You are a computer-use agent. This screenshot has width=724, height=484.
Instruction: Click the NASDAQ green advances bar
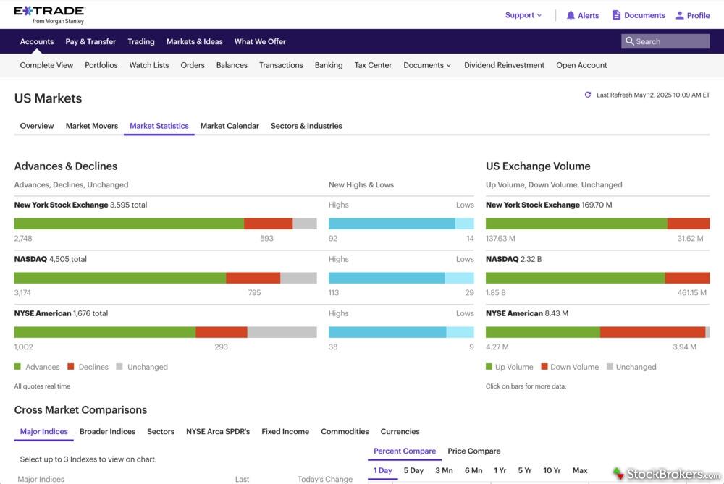119,278
